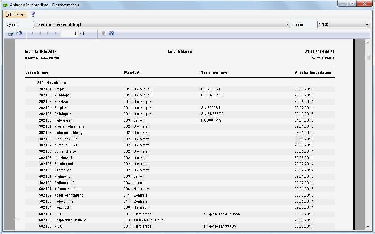Click serial number 'SN 8002ST'

click(211, 108)
